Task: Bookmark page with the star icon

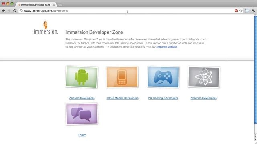Action: coord(241,11)
